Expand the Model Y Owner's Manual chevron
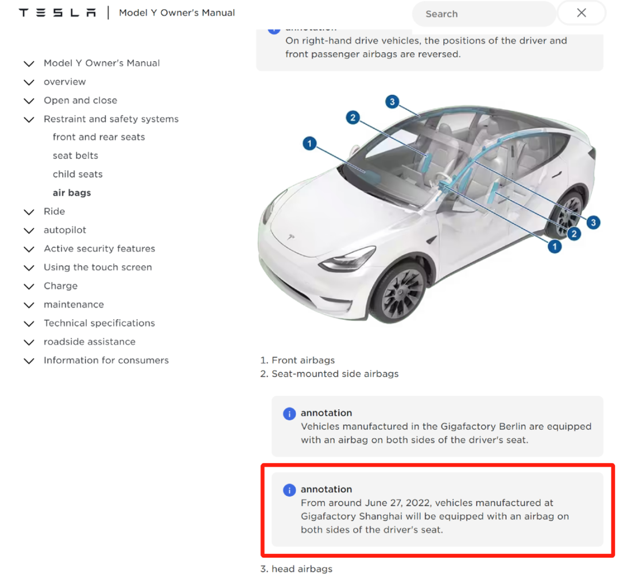The width and height of the screenshot is (620, 582). [29, 64]
